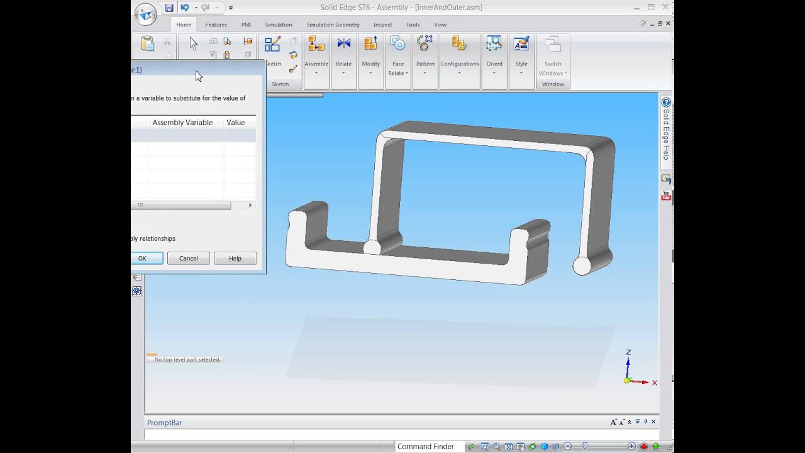Screen dimensions: 805x453
Task: Expand the Style dropdown arrow
Action: 521,73
